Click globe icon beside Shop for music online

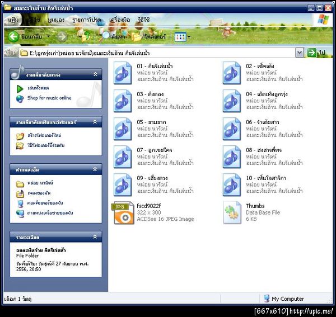pyautogui.click(x=20, y=98)
